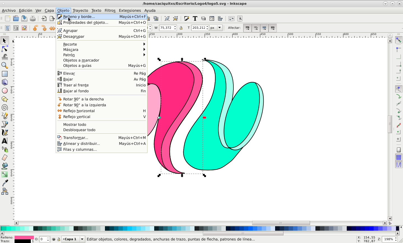Select the Node editing tool
Image resolution: width=403 pixels, height=243 pixels.
4,49
